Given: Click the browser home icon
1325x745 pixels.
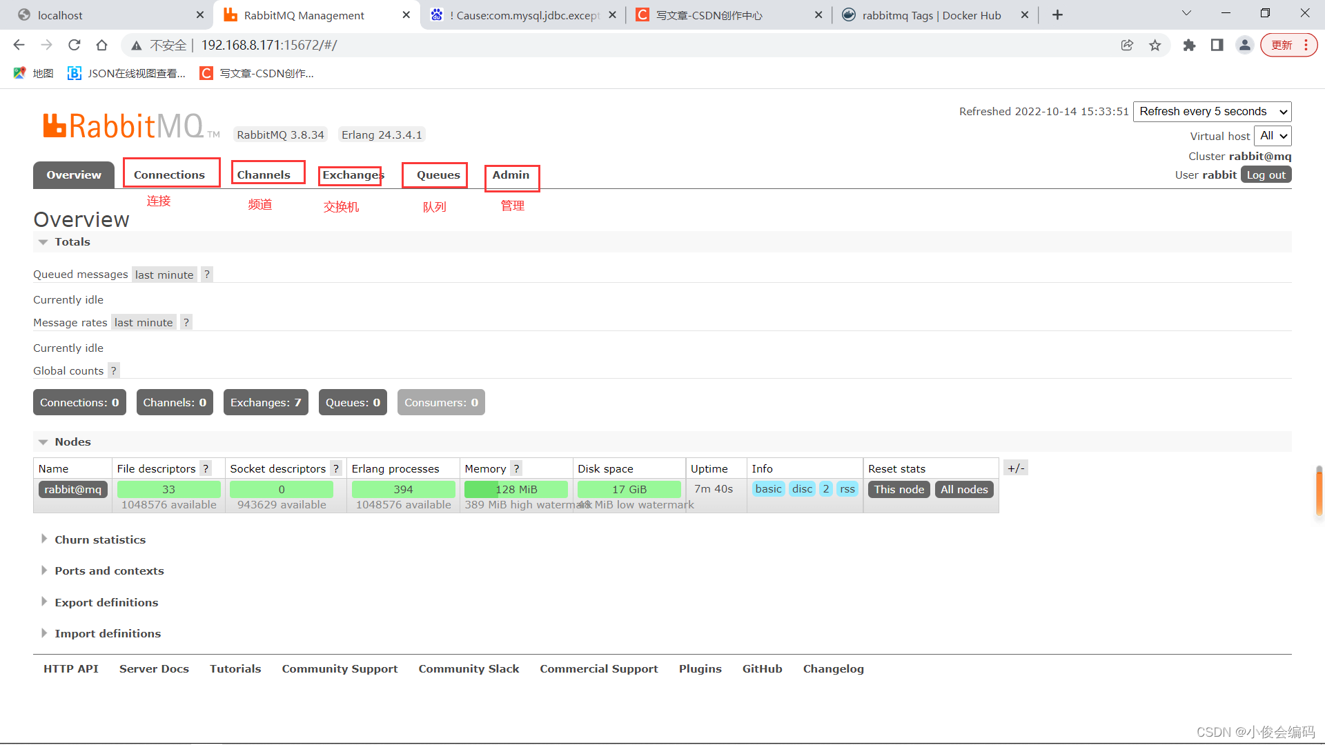Looking at the screenshot, I should pyautogui.click(x=101, y=46).
